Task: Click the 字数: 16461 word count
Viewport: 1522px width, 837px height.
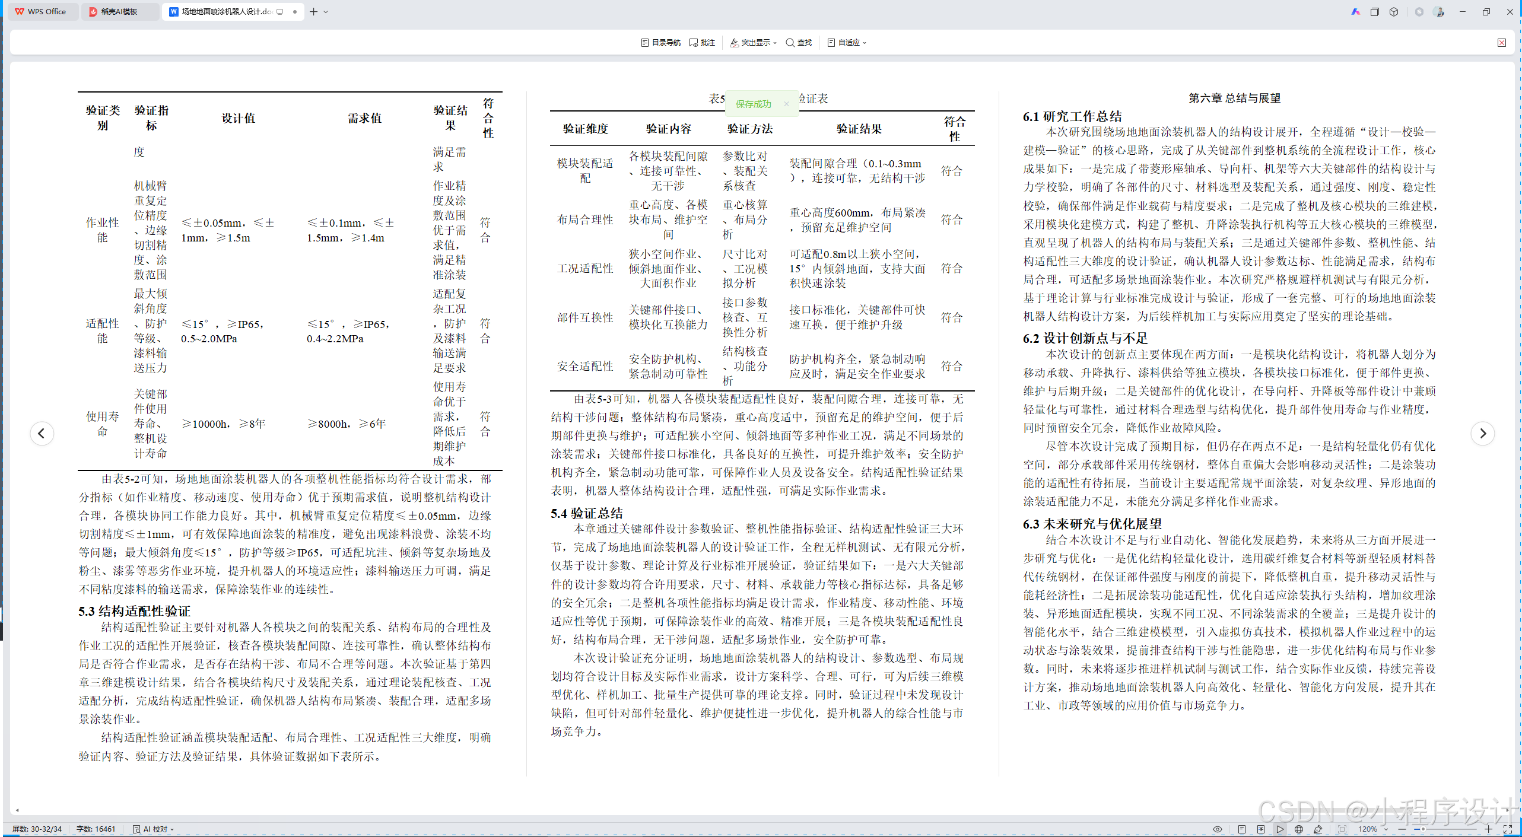Action: click(96, 829)
